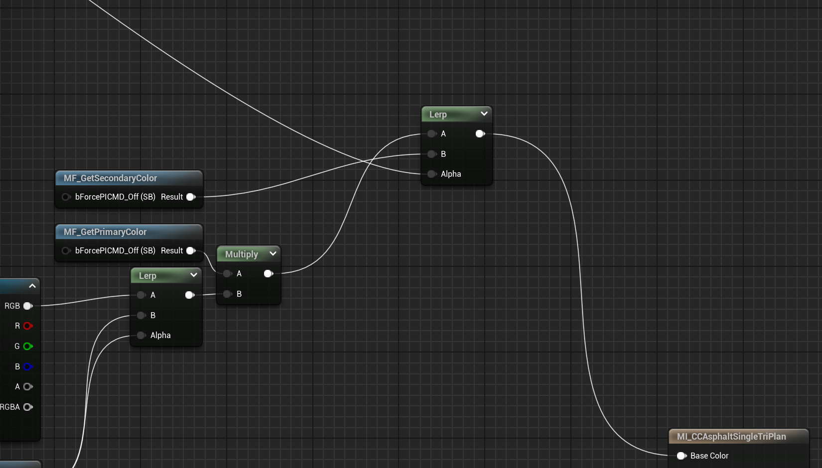Click "bForcePICMD_Off (SB)" label on MF_GetPrimaryColor
Viewport: 822px width, 468px height.
click(x=115, y=251)
